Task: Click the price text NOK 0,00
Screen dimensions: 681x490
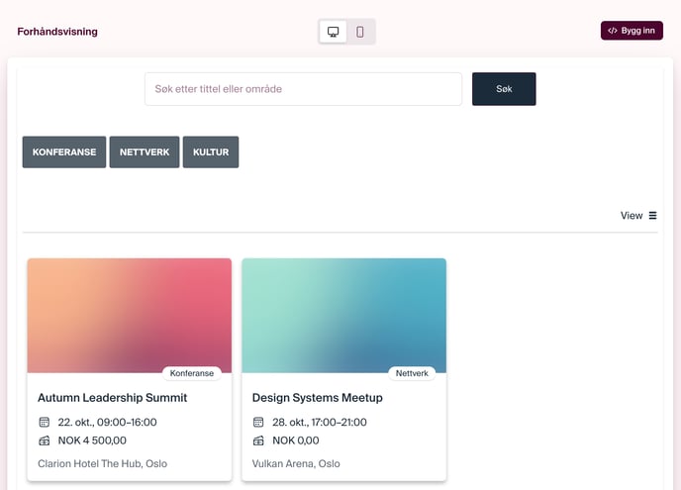Action: pos(296,441)
